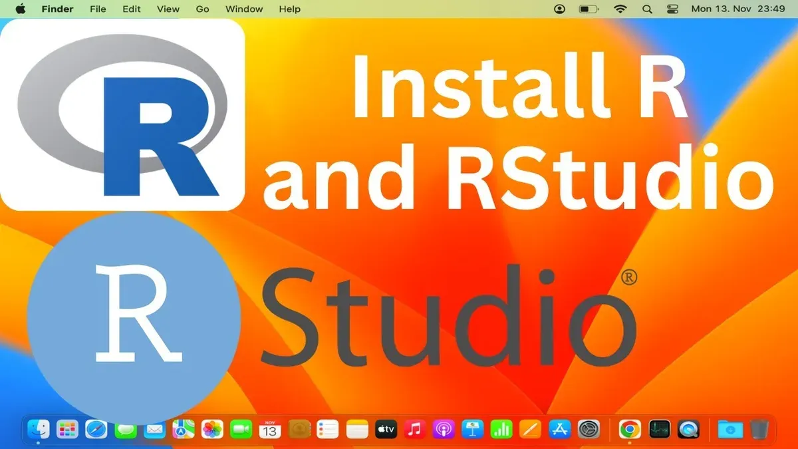Open Launchpad in the Dock
The image size is (798, 449).
67,430
